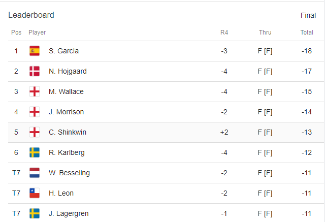Click C. Shinkwin's +2 round score

click(x=224, y=132)
